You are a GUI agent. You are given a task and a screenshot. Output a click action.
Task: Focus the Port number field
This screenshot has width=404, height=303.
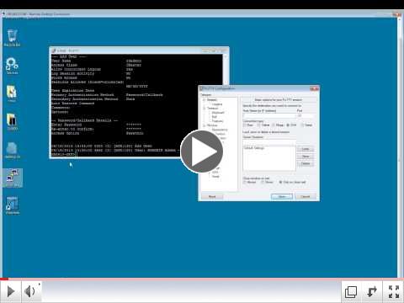305,115
